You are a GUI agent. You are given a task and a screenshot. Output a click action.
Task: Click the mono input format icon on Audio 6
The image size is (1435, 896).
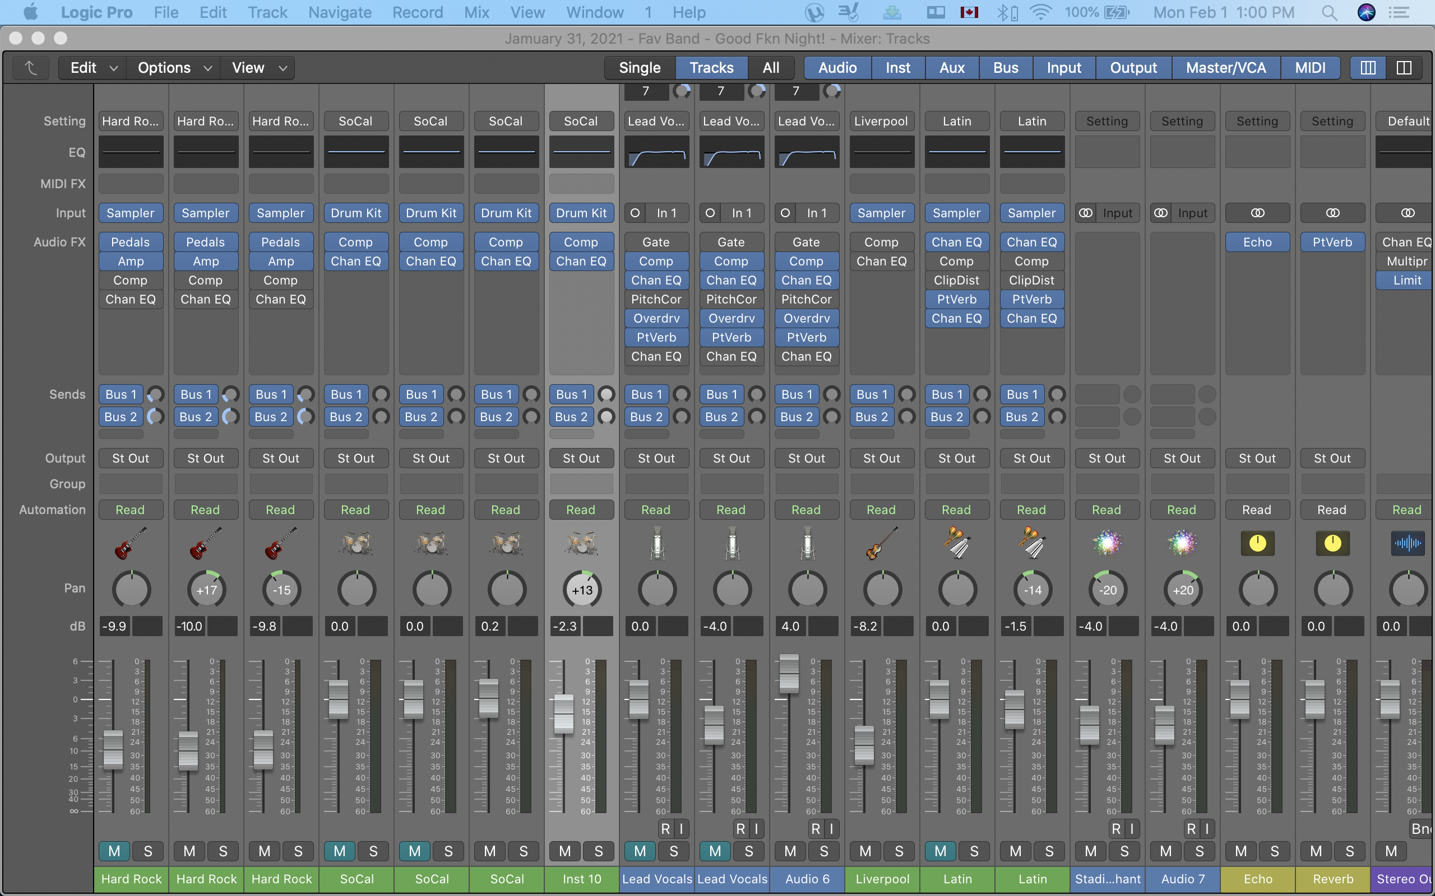tap(785, 213)
